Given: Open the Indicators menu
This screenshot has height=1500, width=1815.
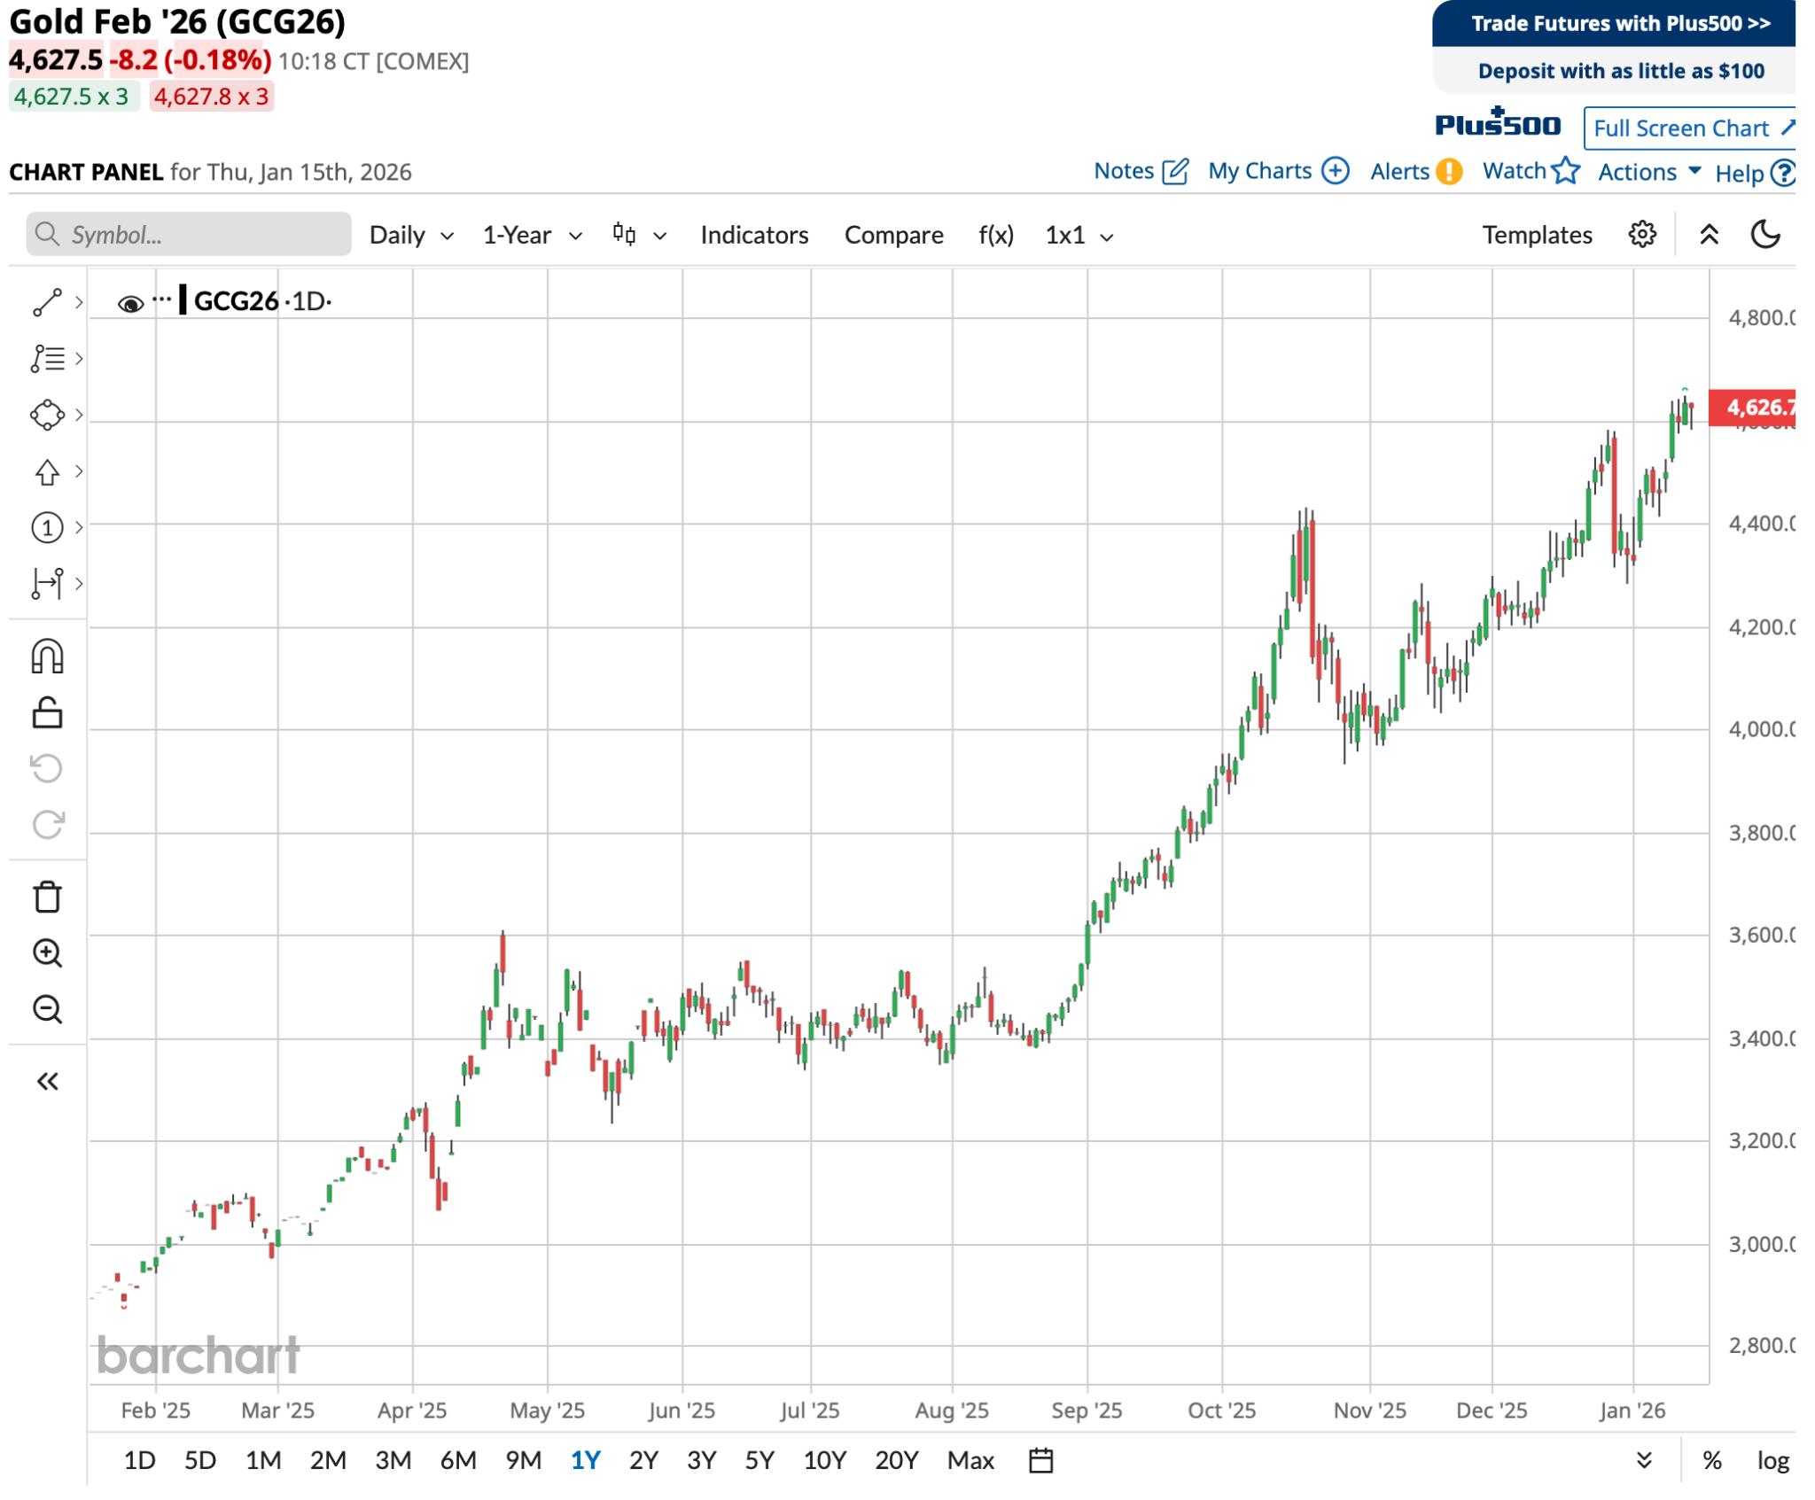Looking at the screenshot, I should point(753,235).
